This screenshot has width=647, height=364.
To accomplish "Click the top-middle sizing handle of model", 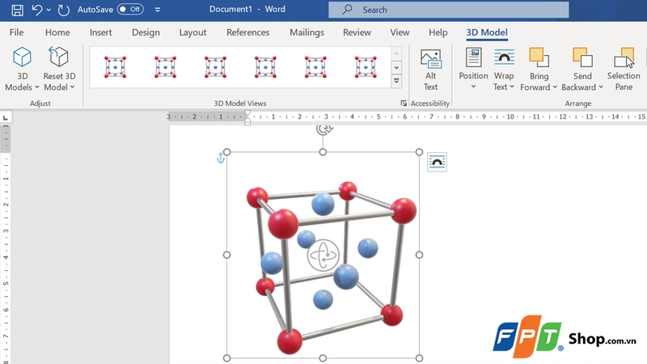I will 323,152.
